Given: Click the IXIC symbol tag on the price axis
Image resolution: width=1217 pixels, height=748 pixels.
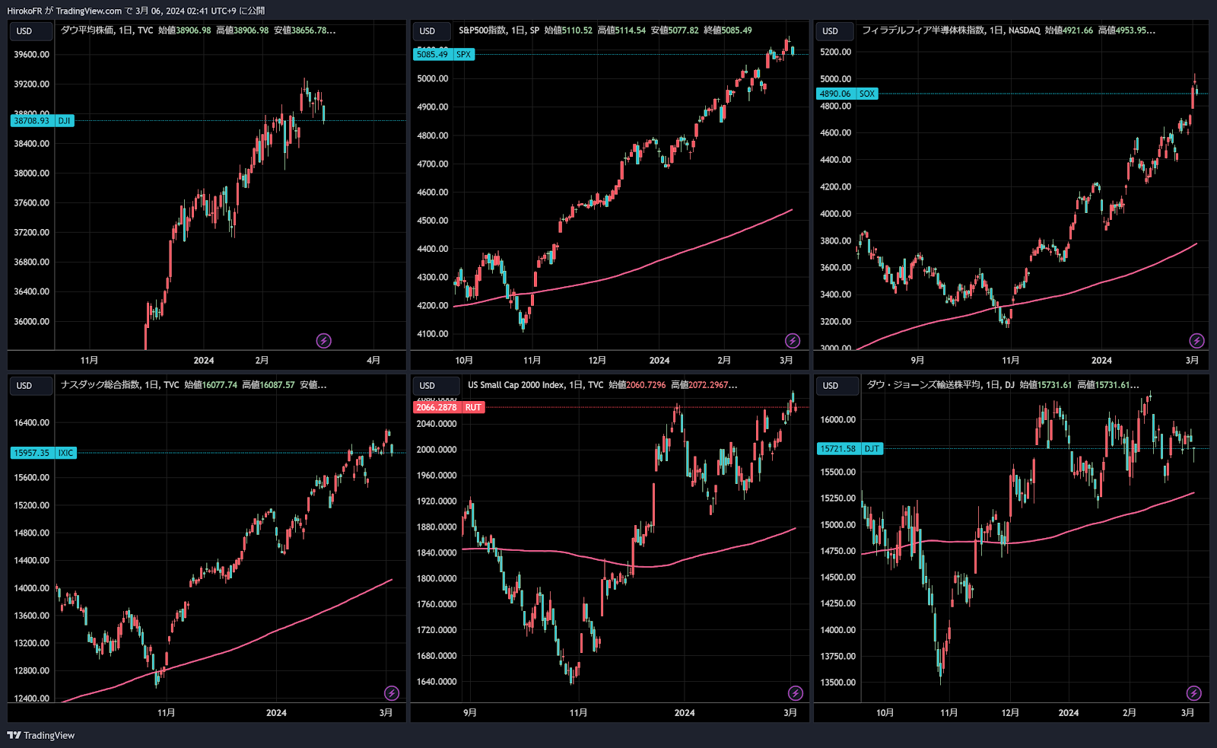Looking at the screenshot, I should pos(66,454).
